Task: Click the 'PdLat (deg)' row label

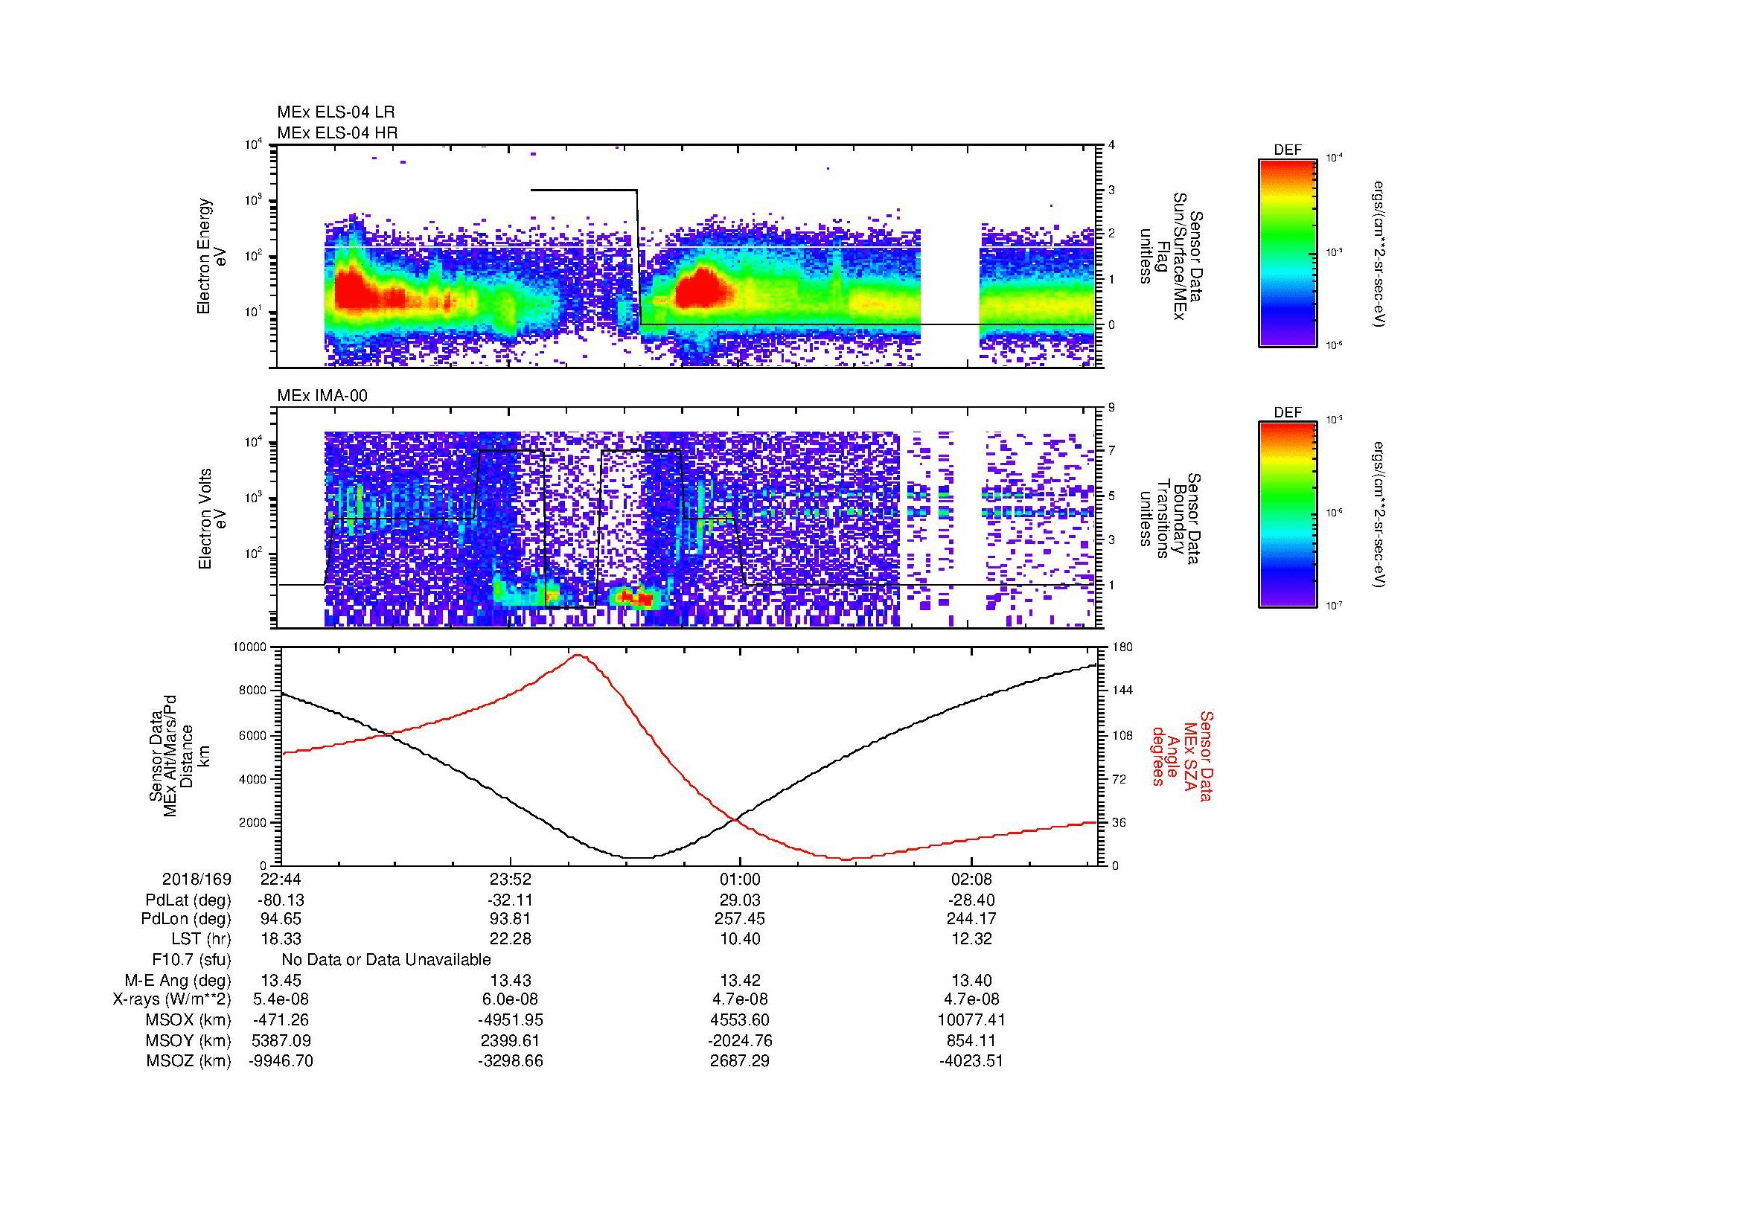Action: [x=188, y=900]
